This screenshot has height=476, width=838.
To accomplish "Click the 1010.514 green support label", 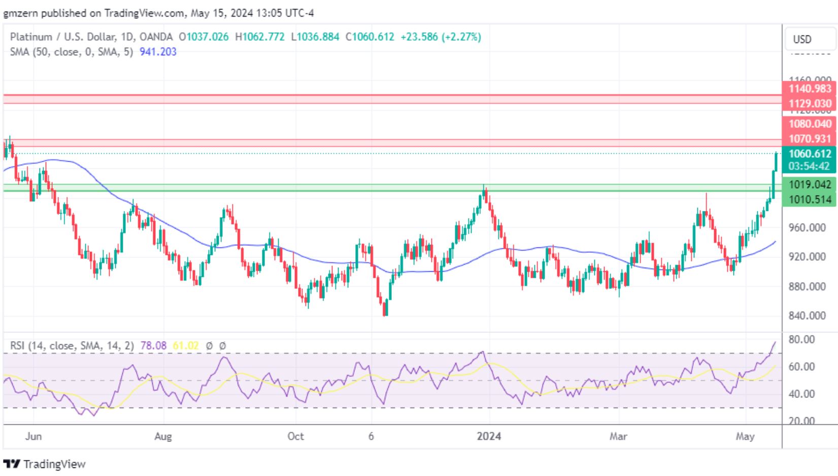I will point(810,199).
